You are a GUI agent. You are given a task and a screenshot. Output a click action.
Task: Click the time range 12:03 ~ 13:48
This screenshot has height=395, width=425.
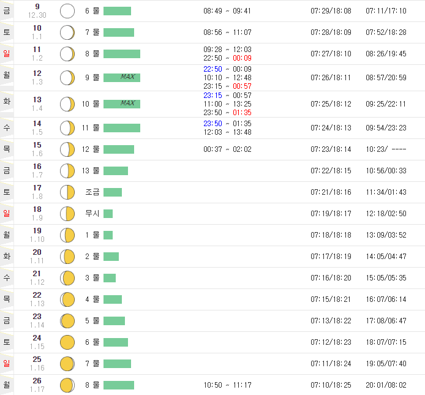[227, 132]
